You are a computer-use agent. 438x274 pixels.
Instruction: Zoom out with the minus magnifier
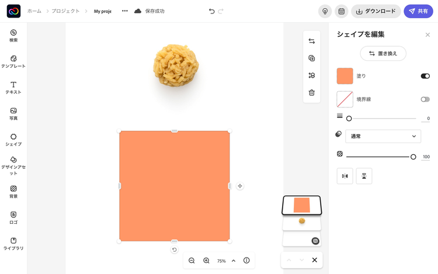[192, 261]
